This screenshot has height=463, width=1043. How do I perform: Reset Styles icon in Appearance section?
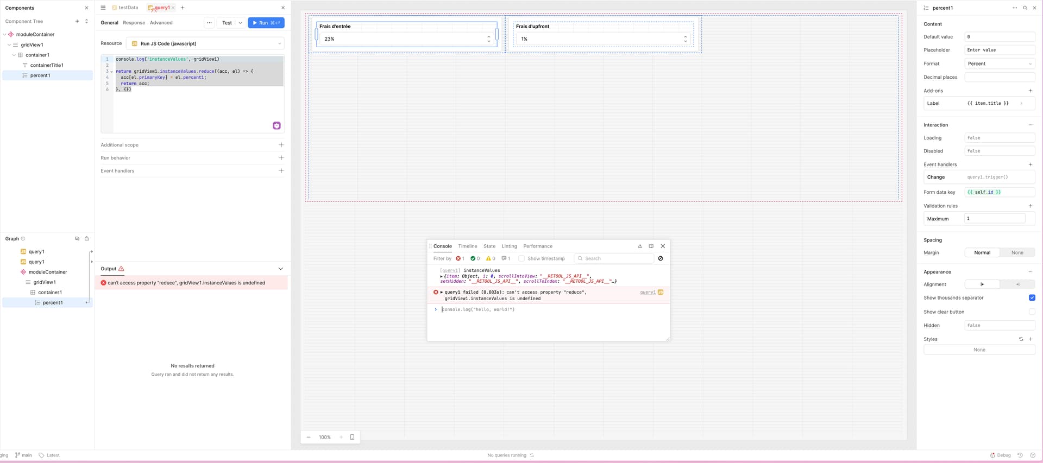(1021, 339)
